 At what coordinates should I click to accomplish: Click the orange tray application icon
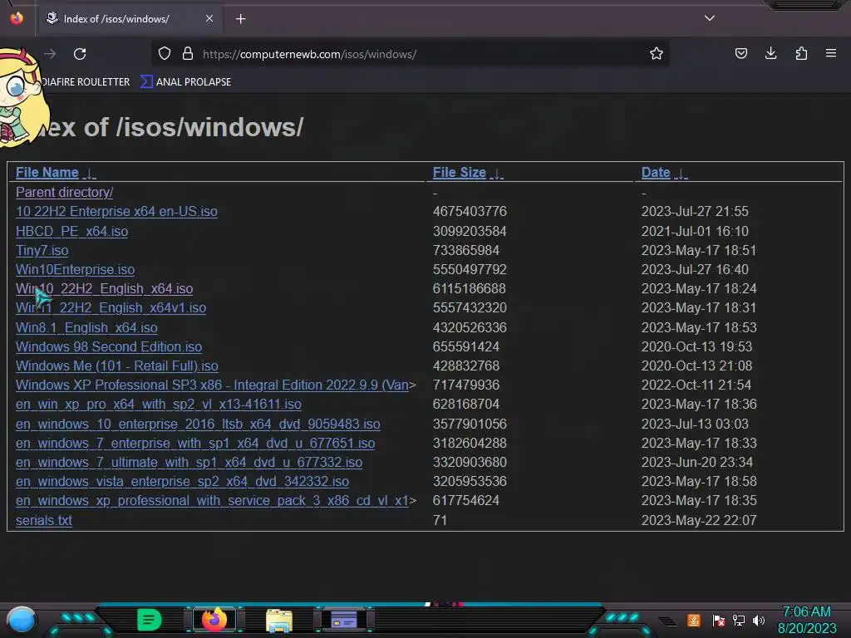click(x=694, y=620)
